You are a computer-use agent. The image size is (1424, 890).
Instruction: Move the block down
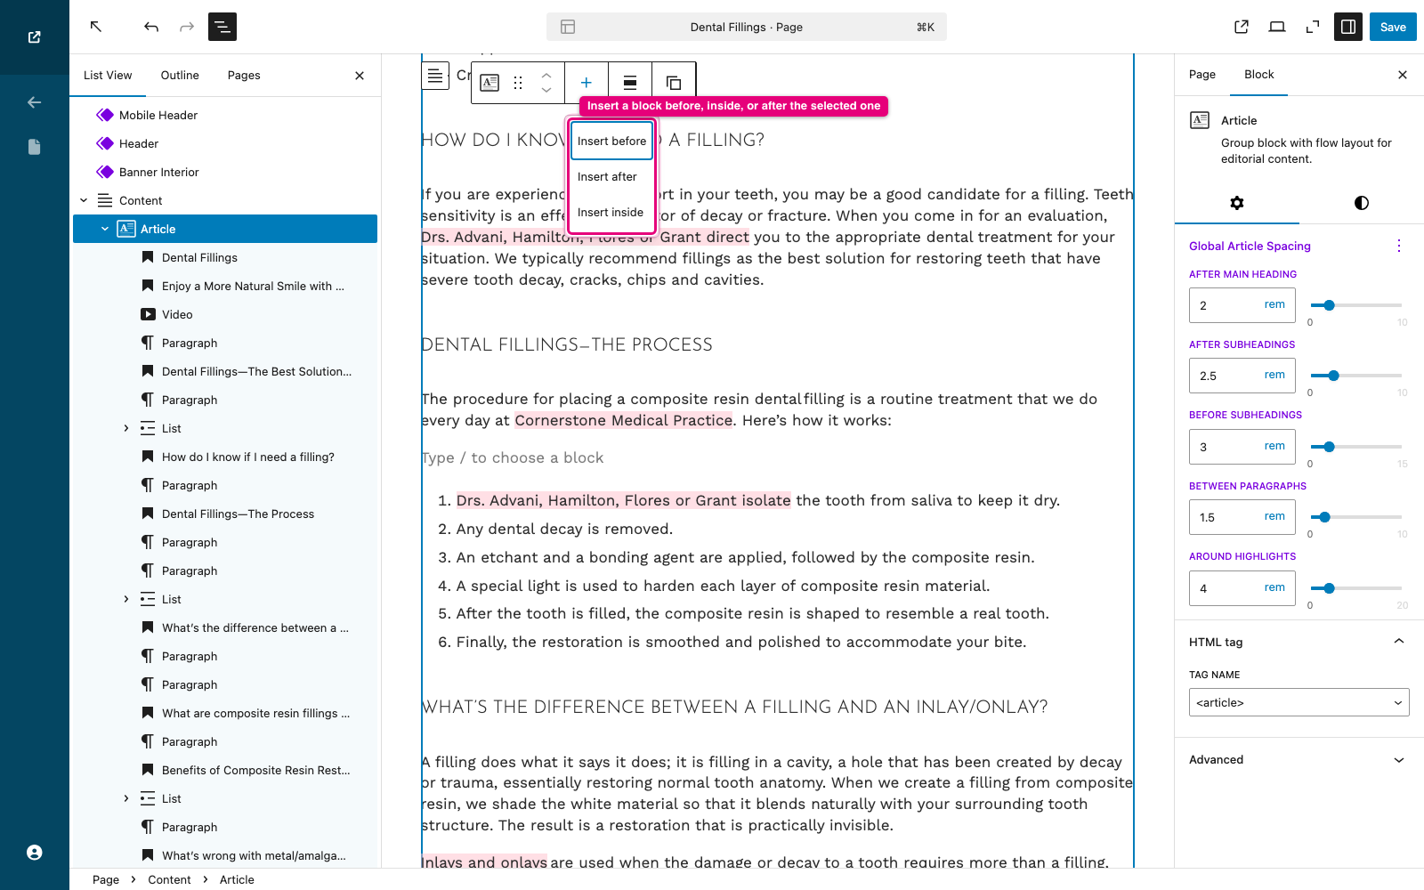pyautogui.click(x=546, y=90)
